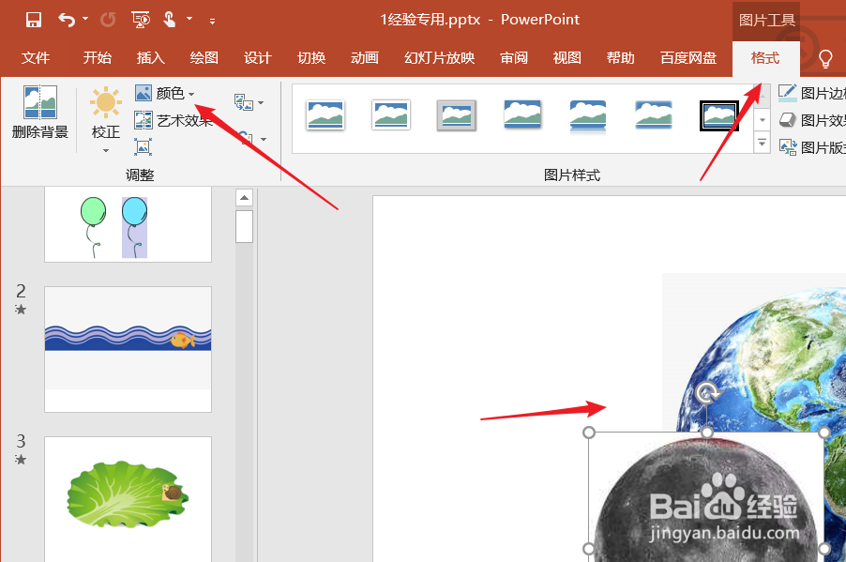846x562 pixels.
Task: Apply the sixth soft-edge picture style
Action: tap(654, 115)
